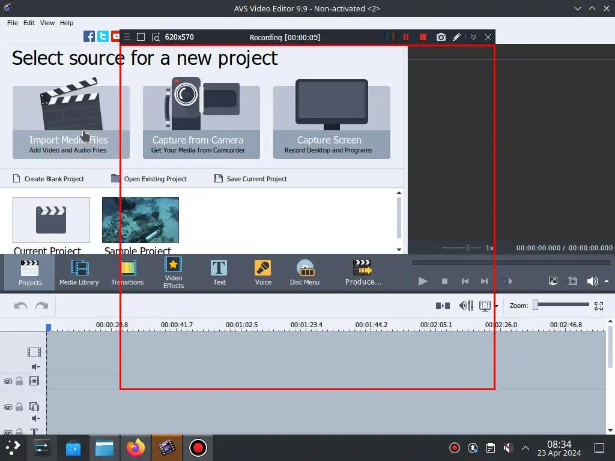Expand the volume arrow next to speaker
615x461 pixels.
(x=607, y=281)
